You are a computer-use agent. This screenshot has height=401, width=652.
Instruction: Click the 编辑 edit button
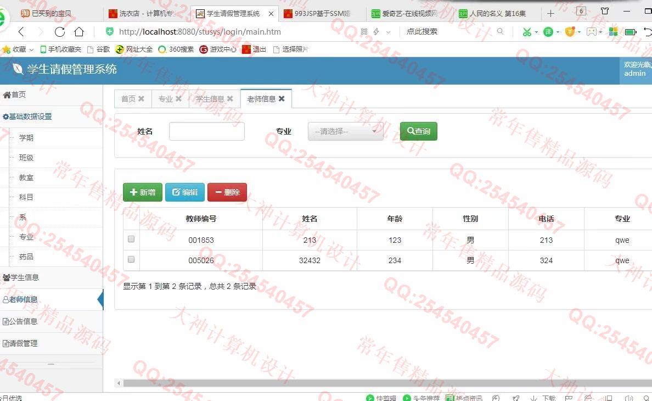click(x=185, y=192)
